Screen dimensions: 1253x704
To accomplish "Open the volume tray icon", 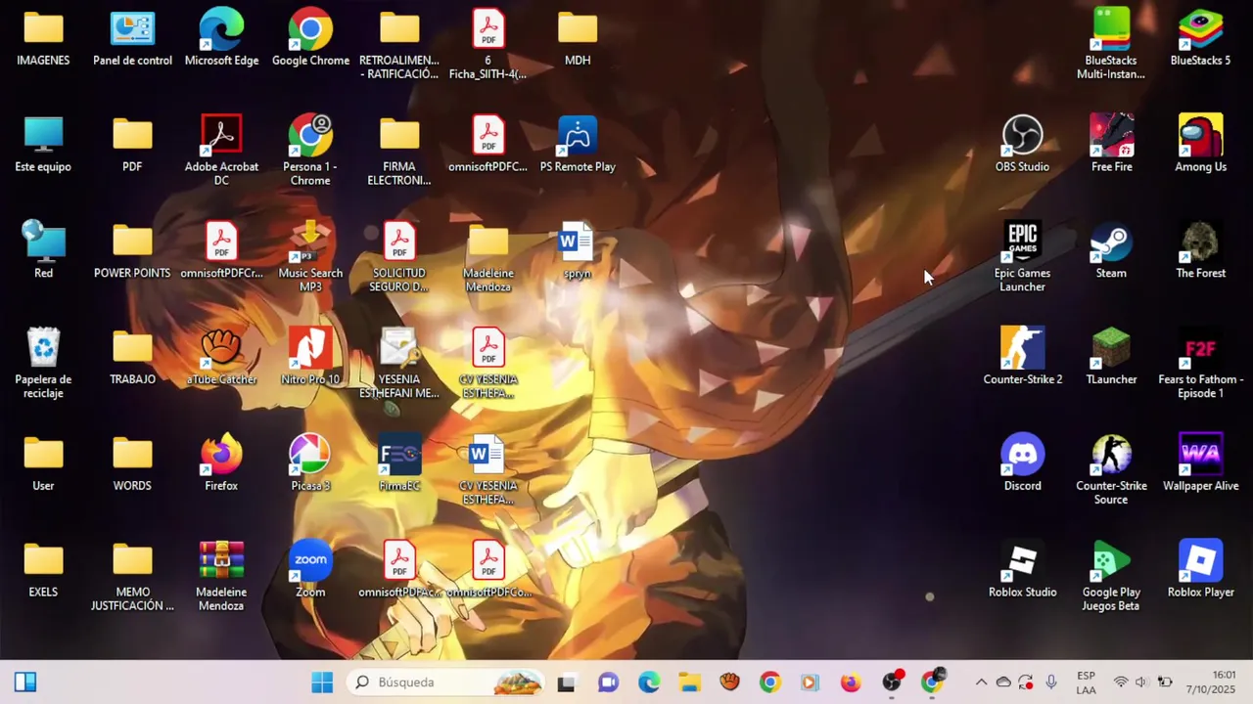I will [x=1141, y=682].
